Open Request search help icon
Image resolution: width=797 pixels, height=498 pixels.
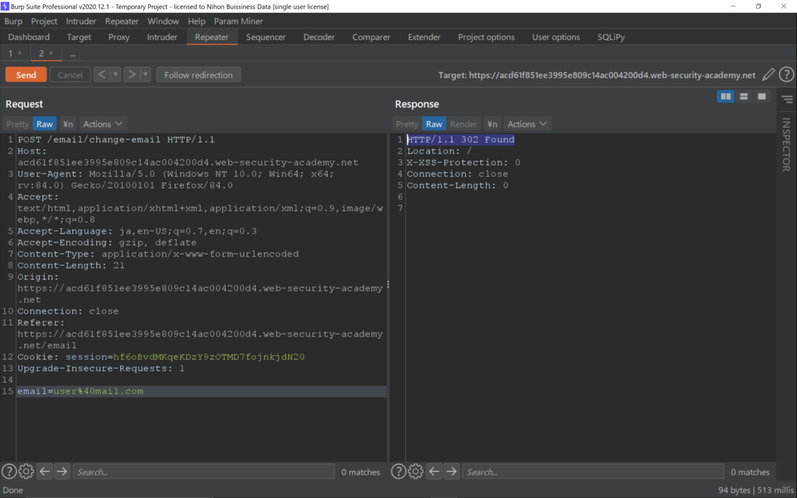coord(9,471)
